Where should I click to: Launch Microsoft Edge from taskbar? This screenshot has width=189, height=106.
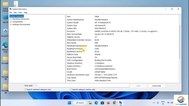tap(96, 103)
